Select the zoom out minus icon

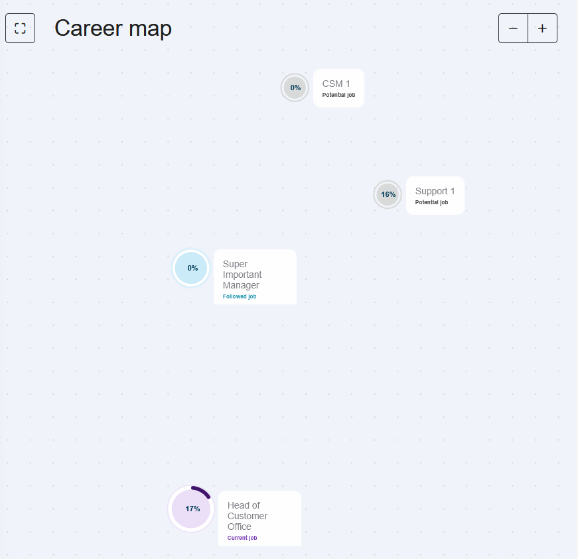(513, 28)
